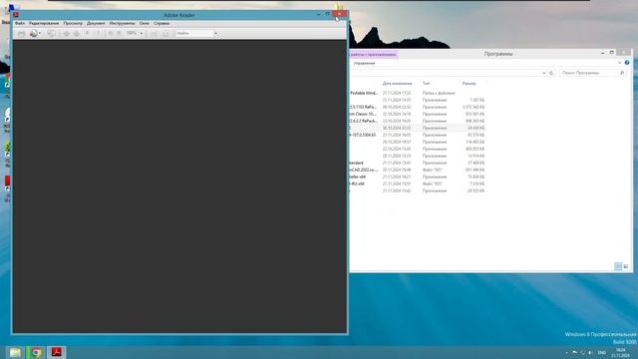Open the taskbar clock and date
This screenshot has width=638, height=359.
point(620,352)
